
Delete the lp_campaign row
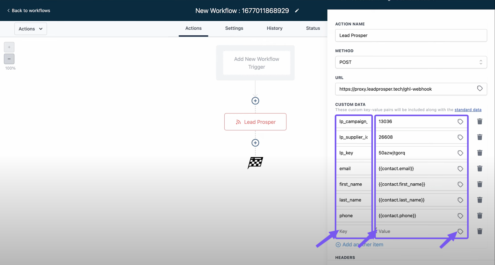coord(480,122)
